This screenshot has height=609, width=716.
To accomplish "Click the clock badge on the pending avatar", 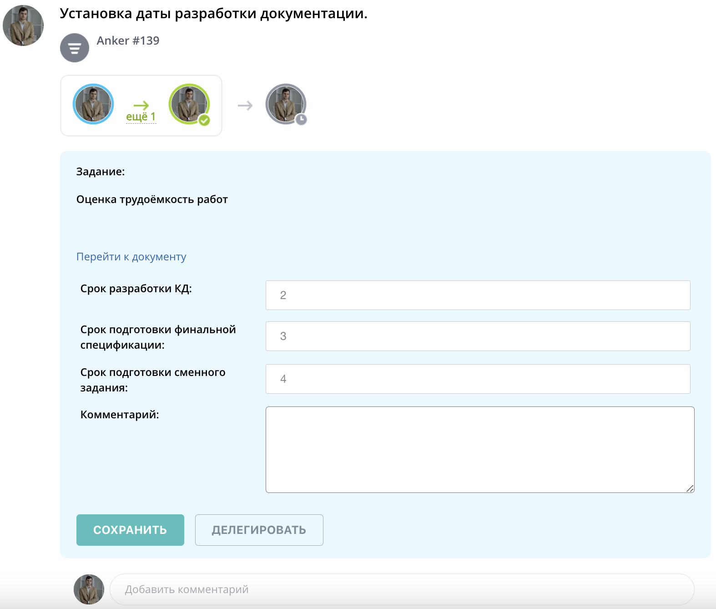I will 301,120.
